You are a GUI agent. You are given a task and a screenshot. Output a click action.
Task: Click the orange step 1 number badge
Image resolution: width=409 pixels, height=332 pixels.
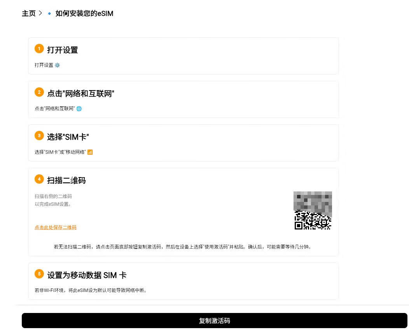(39, 49)
